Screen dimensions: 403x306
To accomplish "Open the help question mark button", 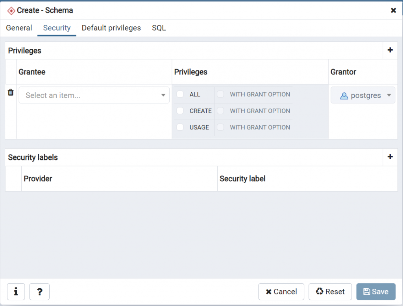I will pyautogui.click(x=39, y=291).
